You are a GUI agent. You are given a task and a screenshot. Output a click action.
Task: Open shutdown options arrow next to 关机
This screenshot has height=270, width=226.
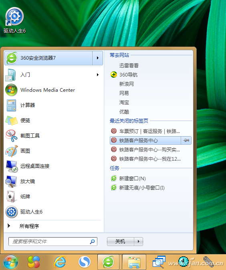[x=139, y=242]
